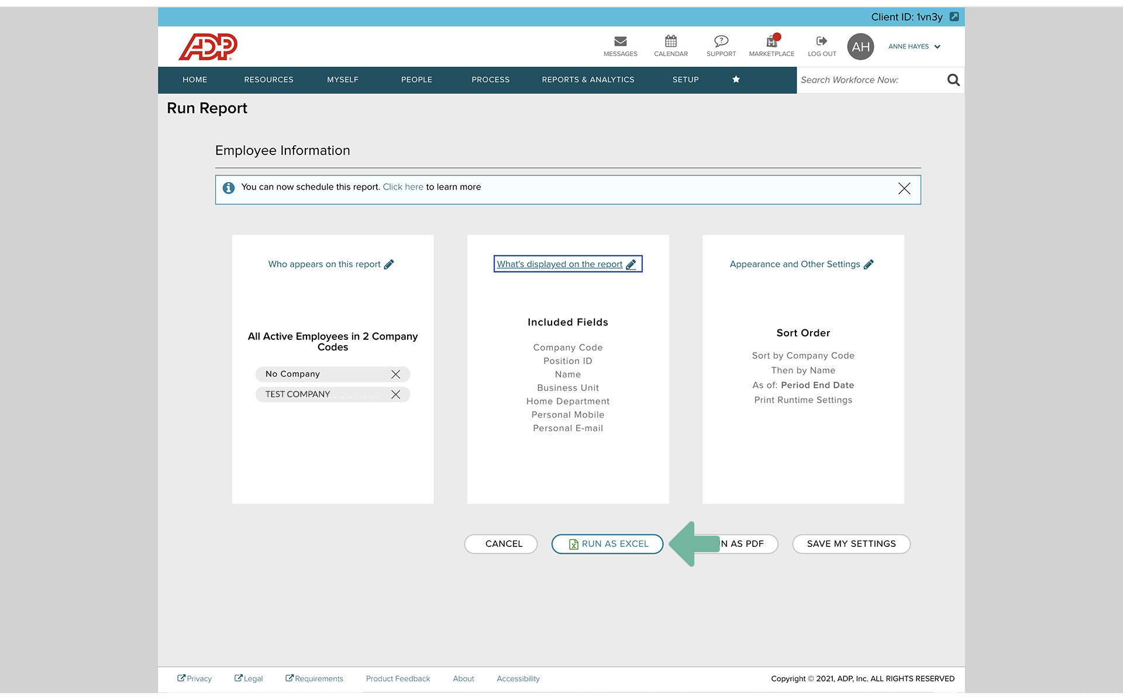Viewport: 1123px width, 699px height.
Task: Open the Home menu
Action: (195, 80)
